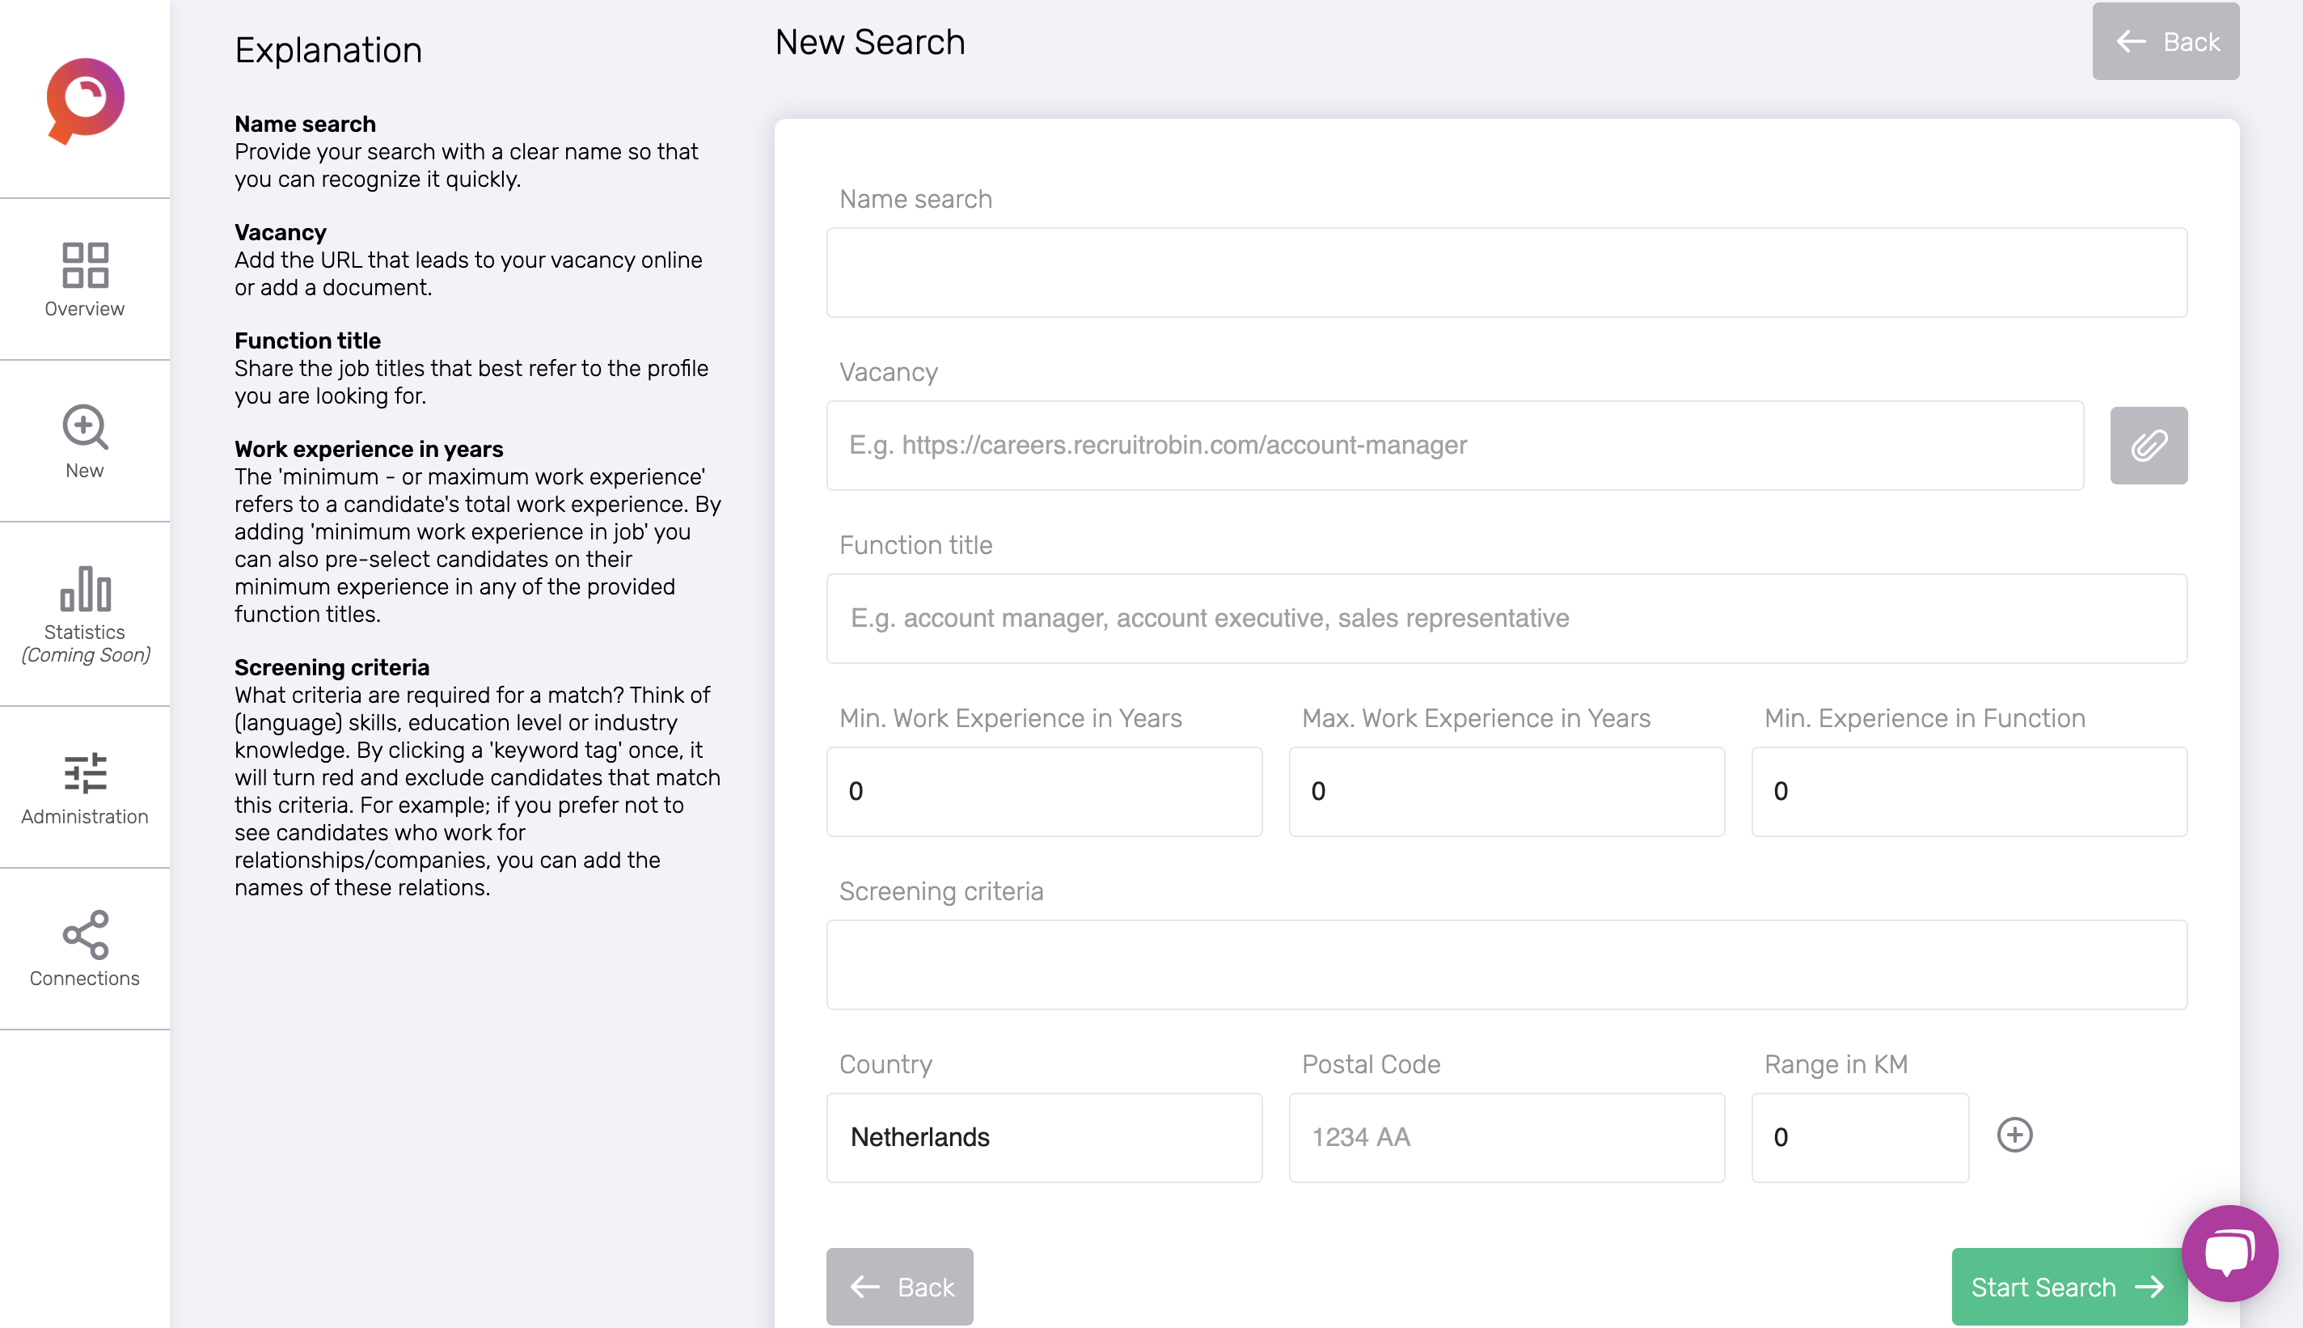Click the Back button below the form
This screenshot has width=2303, height=1328.
(899, 1286)
